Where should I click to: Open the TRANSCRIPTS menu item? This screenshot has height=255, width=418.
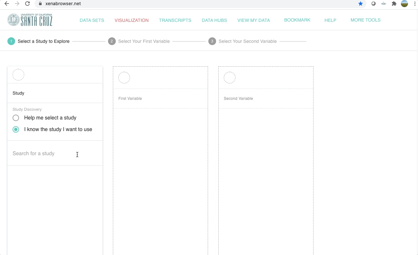coord(175,20)
